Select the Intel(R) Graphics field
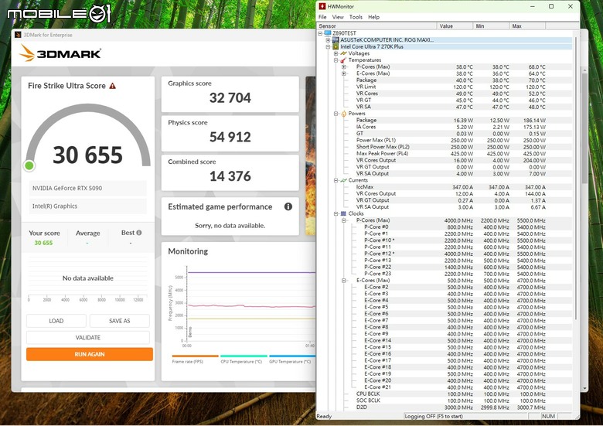This screenshot has width=603, height=426. 87,206
